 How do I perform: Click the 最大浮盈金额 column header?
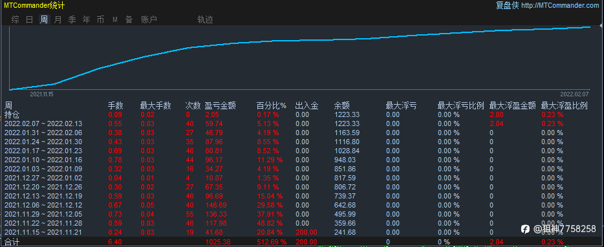(x=513, y=105)
